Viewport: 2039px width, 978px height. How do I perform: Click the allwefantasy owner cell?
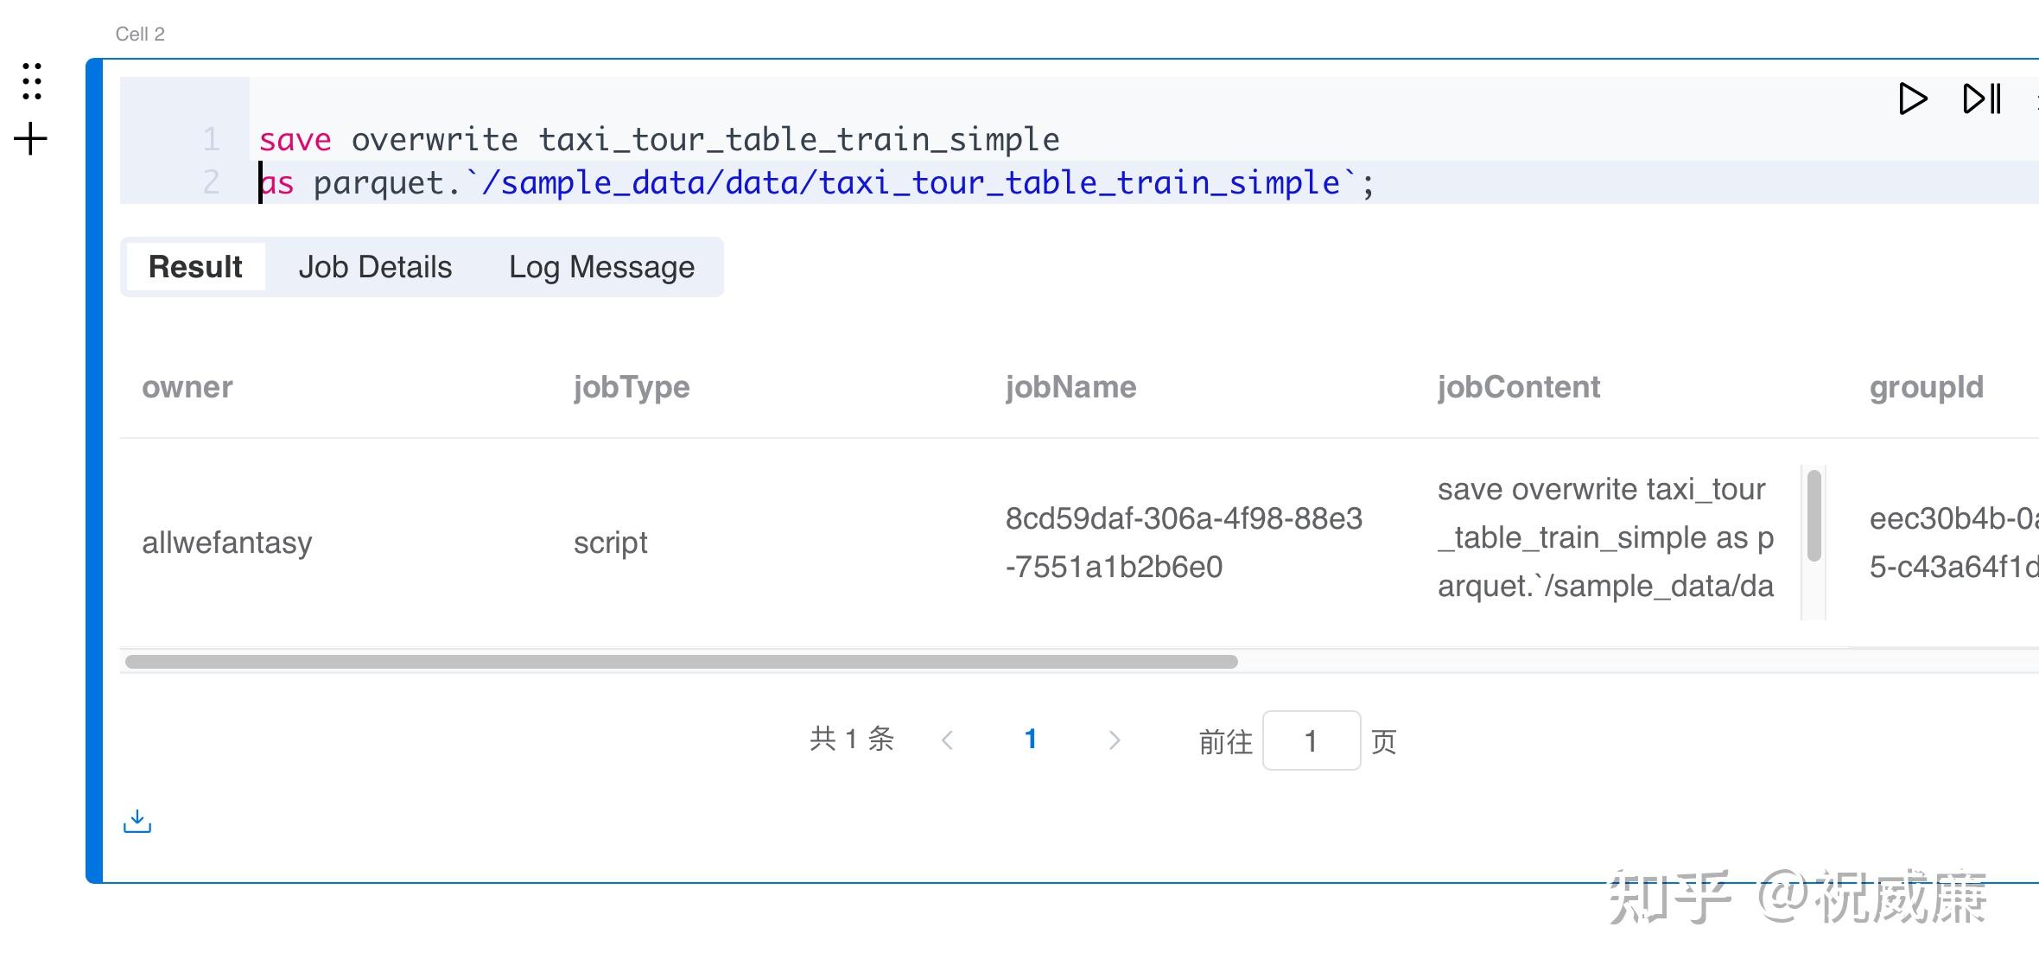click(x=226, y=543)
